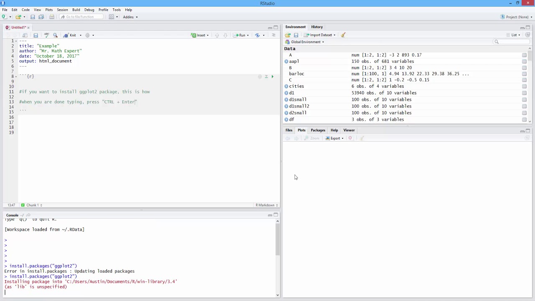Knit the R Markdown document
535x301 pixels.
70,35
